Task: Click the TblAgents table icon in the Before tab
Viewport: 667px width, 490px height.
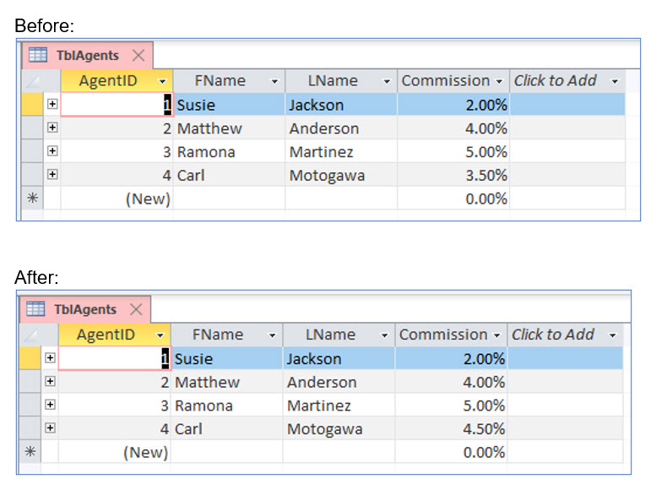Action: tap(38, 55)
